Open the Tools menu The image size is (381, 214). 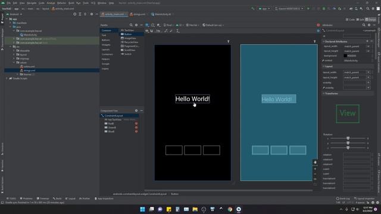tap(86, 3)
